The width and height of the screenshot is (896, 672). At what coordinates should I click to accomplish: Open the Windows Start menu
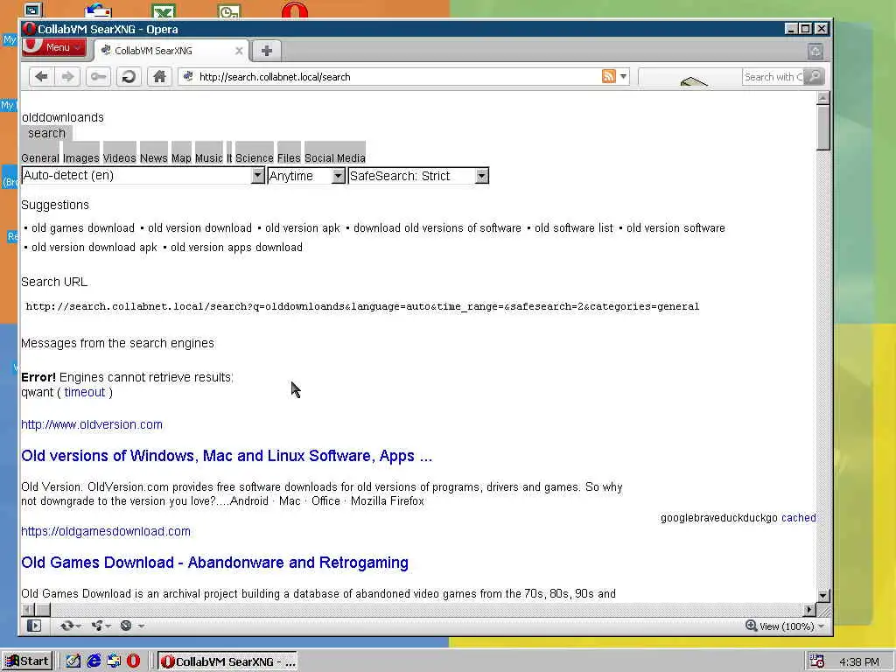coord(27,661)
